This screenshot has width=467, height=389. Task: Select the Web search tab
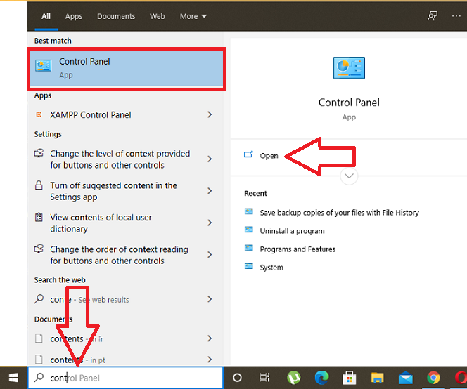(158, 16)
